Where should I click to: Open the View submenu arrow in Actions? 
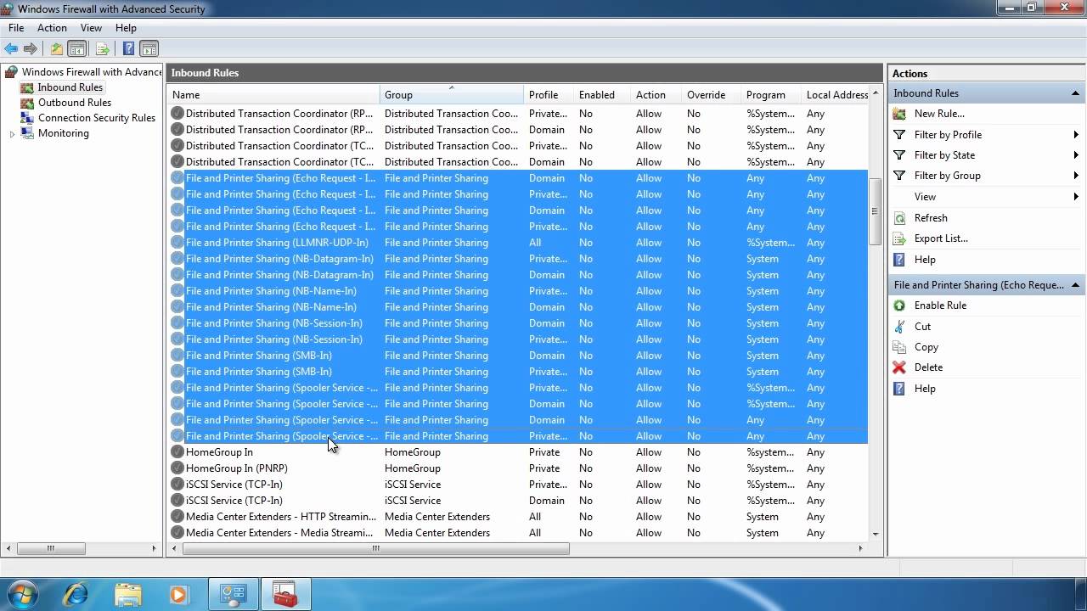coord(1076,197)
